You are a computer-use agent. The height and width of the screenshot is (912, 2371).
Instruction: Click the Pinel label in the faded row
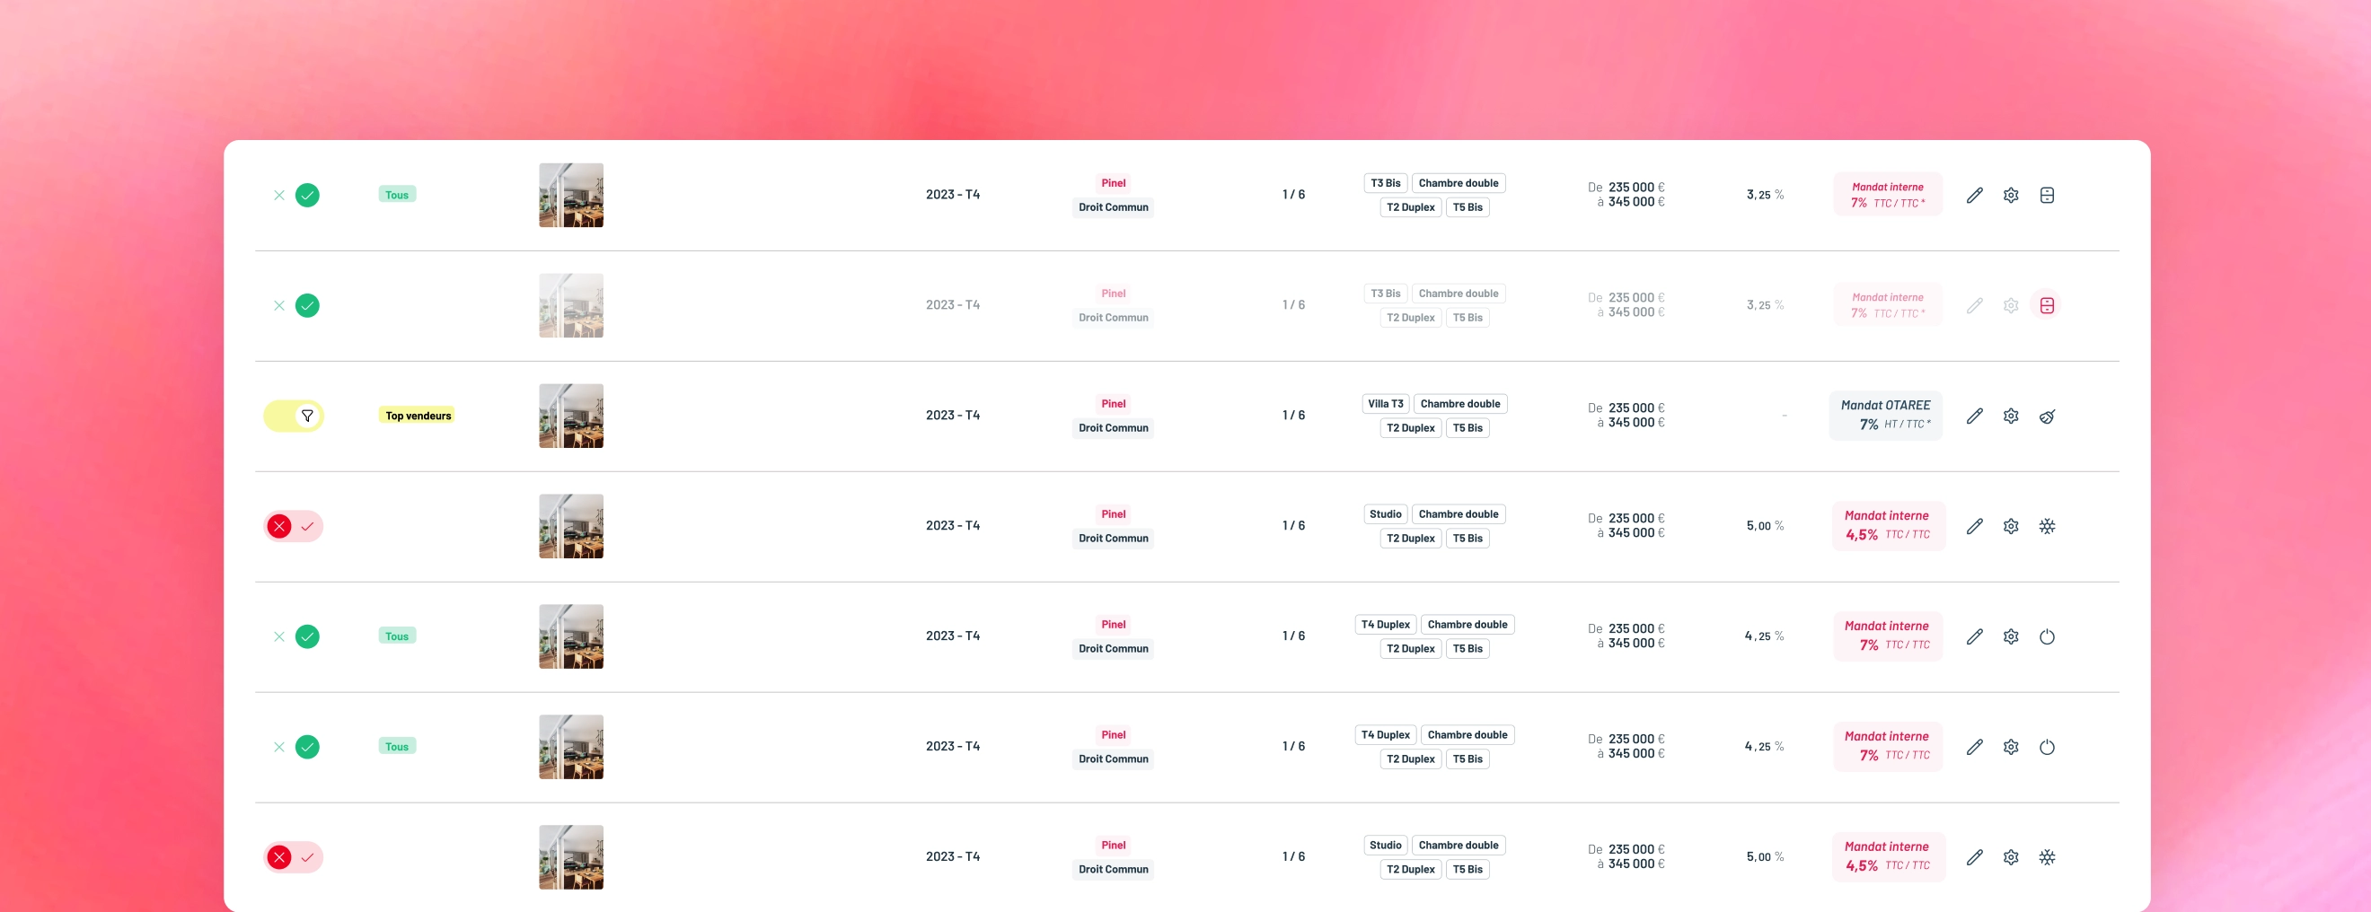[x=1114, y=294]
